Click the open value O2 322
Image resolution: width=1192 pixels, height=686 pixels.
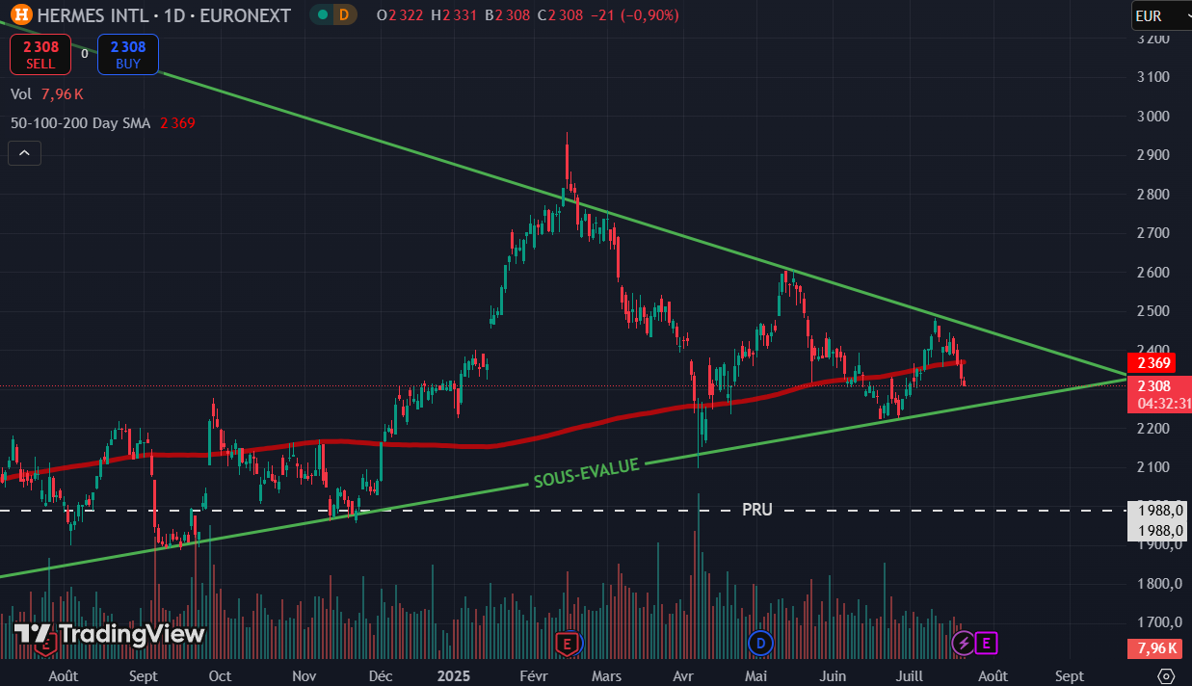click(x=398, y=15)
